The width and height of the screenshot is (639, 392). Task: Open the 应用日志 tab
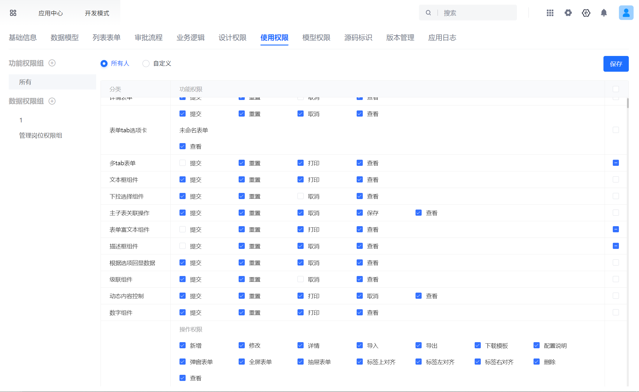[442, 38]
